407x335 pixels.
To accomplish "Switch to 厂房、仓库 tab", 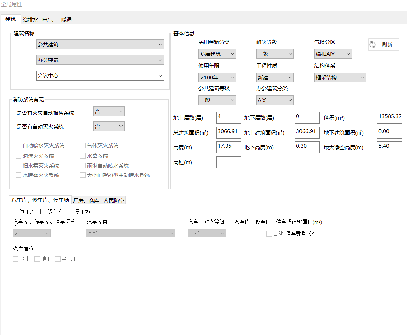I will (x=86, y=200).
